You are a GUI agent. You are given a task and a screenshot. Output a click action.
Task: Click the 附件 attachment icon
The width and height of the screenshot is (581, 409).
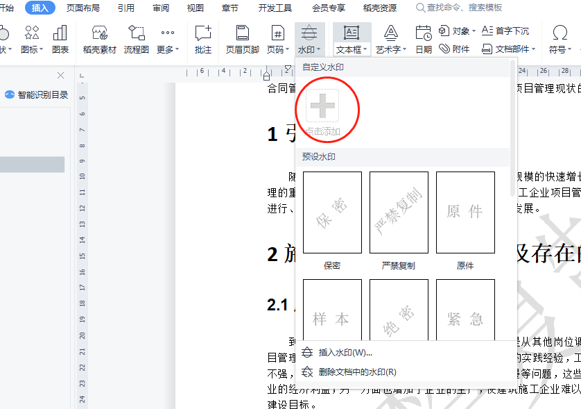pos(454,49)
